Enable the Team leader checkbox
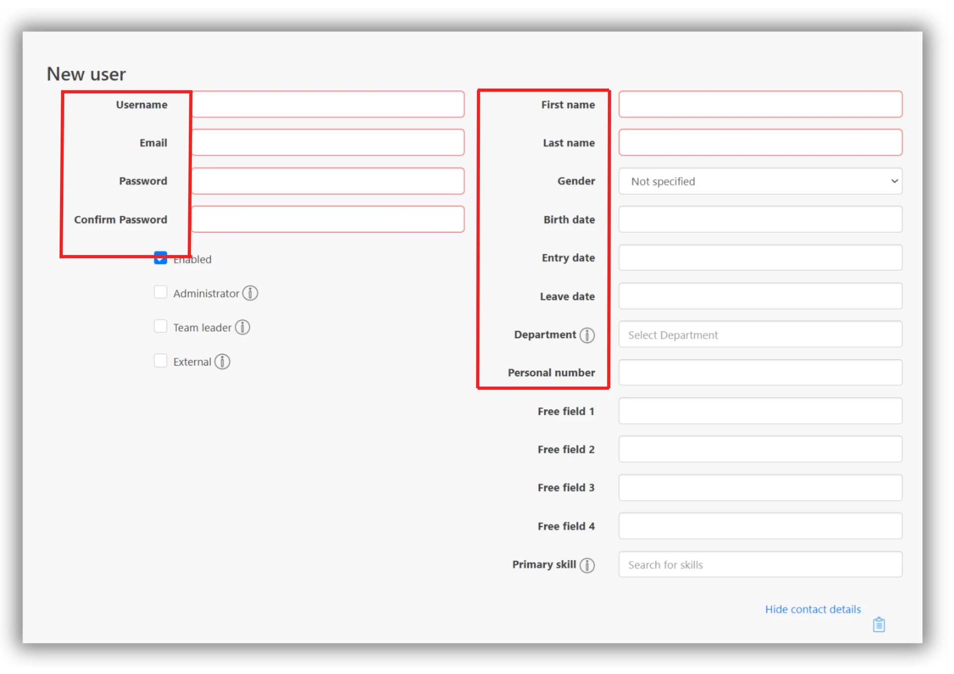Screen dimensions: 954x674 coord(160,327)
